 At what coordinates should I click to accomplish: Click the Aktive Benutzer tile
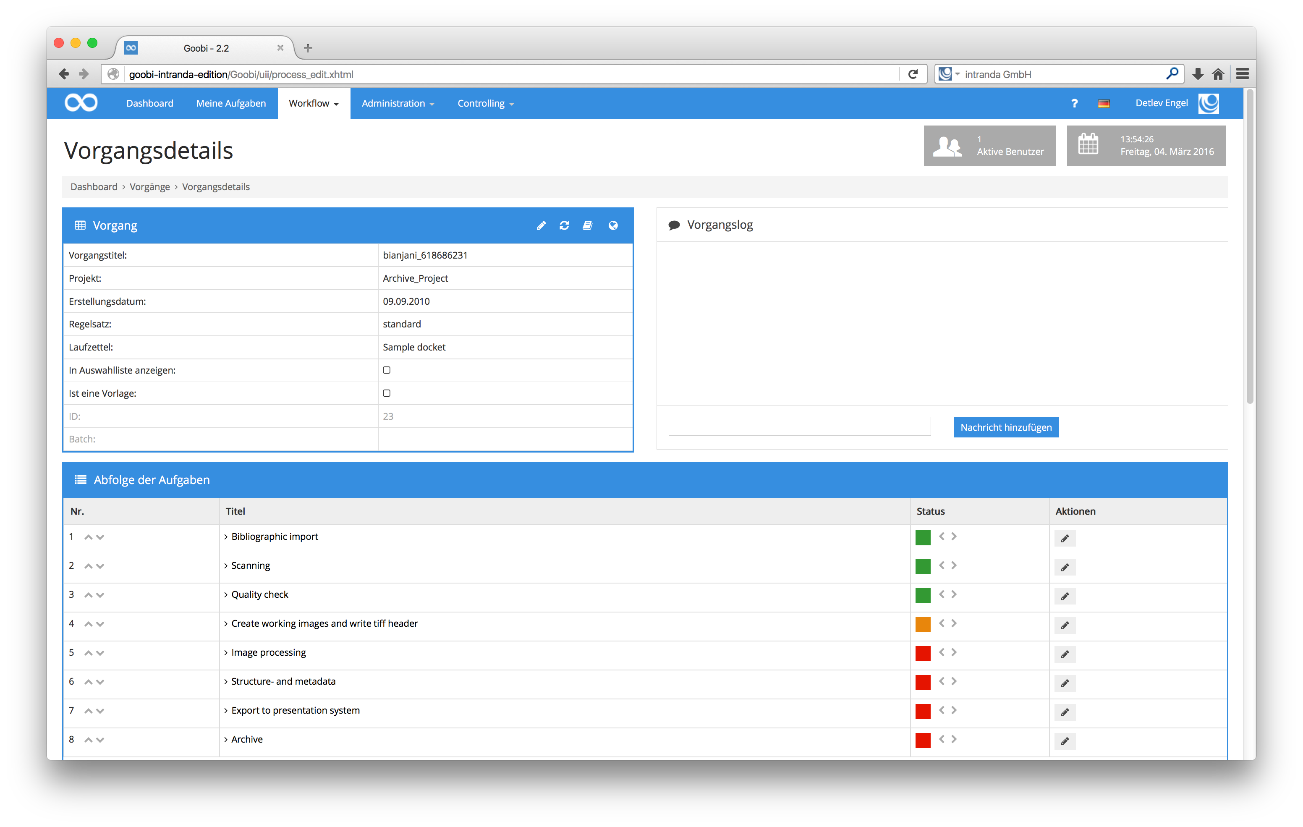coord(990,146)
